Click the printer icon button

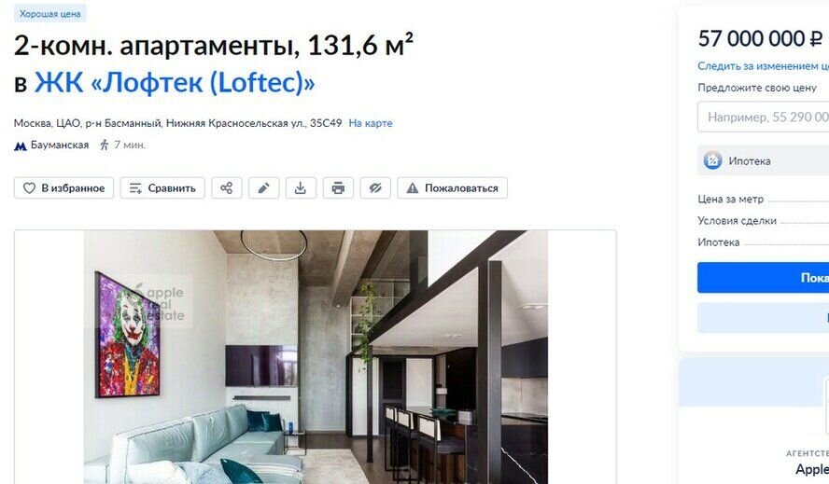[x=338, y=188]
